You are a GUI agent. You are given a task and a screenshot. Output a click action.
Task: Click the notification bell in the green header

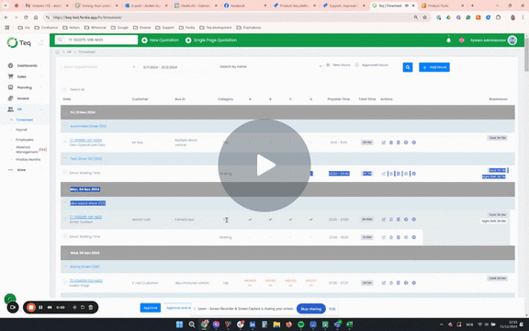point(448,40)
